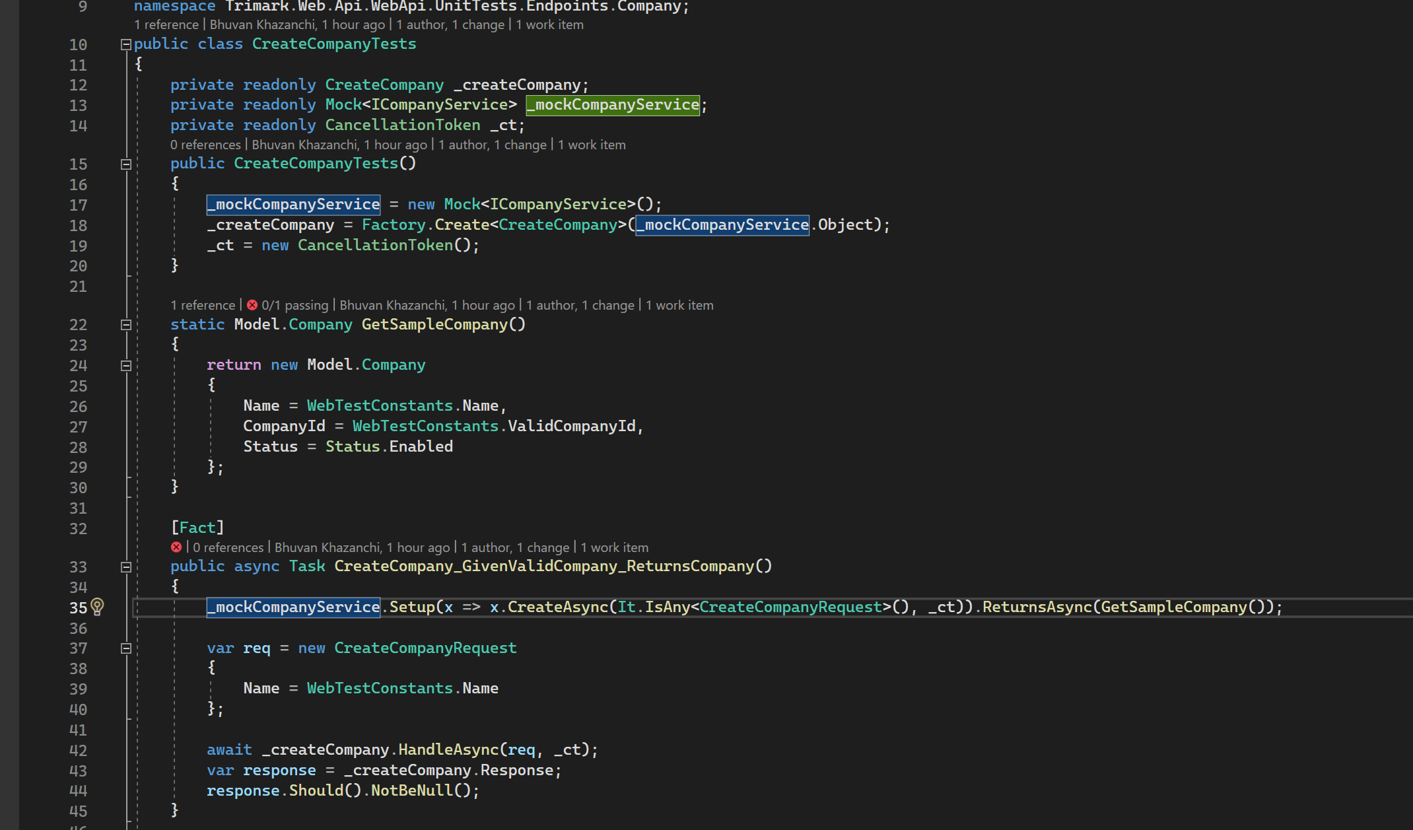Click the lightbulb quick actions icon on line 35
Screen dimensions: 1413x830
(97, 607)
